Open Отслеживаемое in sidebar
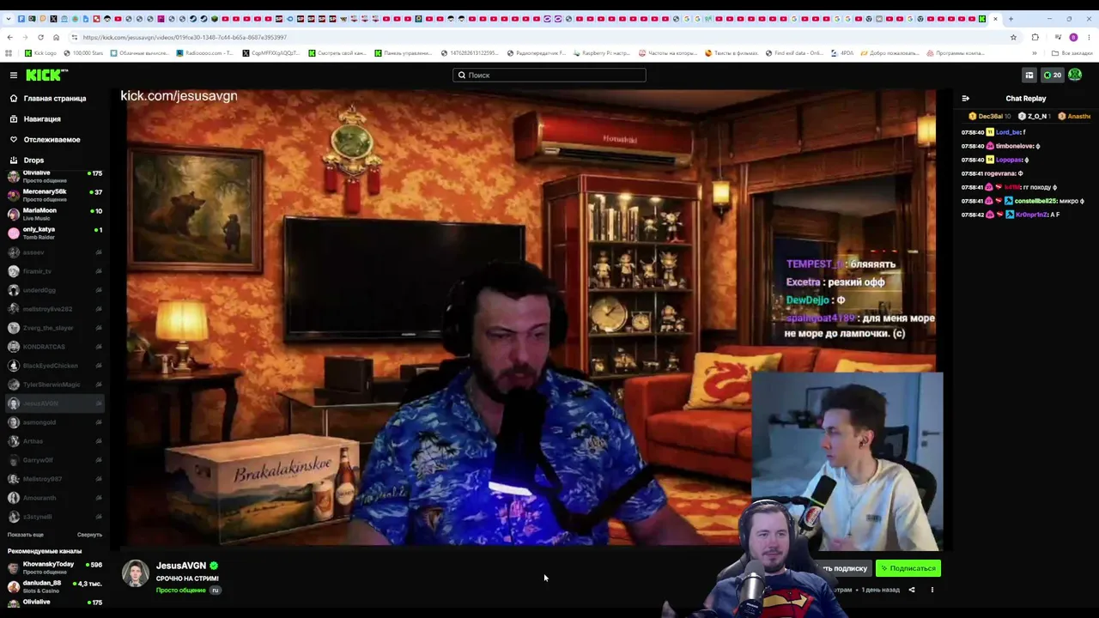Screen dimensions: 1099x618 pos(52,140)
